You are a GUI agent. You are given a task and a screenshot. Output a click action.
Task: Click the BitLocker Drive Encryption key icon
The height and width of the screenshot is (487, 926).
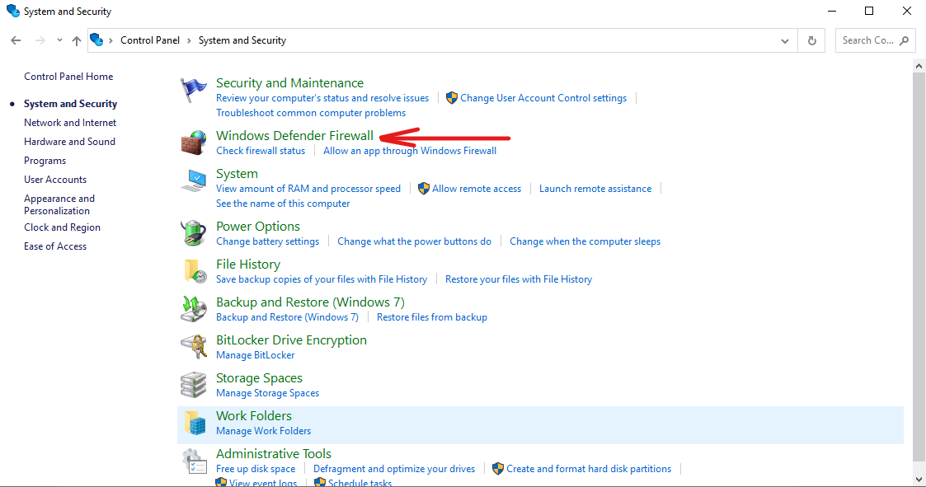tap(194, 347)
